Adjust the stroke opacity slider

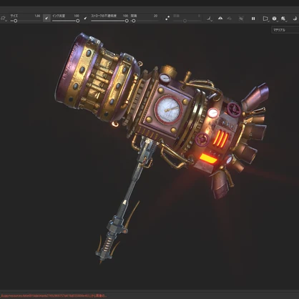109,21
